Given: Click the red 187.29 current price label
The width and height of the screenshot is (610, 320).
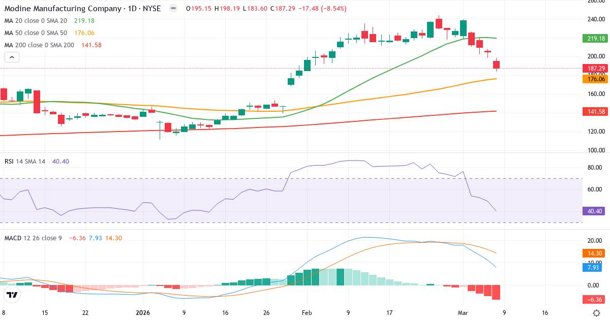Looking at the screenshot, I should pos(593,68).
